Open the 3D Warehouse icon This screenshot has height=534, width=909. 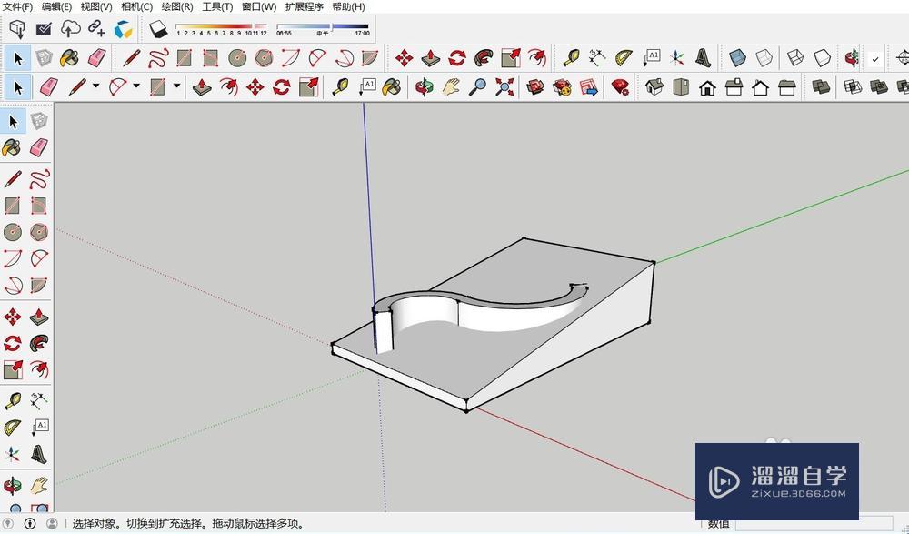pos(535,87)
